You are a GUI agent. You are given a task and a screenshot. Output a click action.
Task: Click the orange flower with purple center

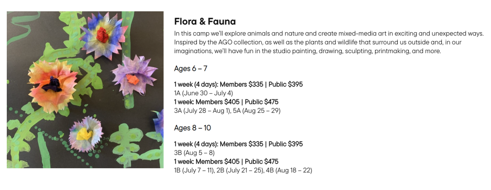tap(53, 85)
